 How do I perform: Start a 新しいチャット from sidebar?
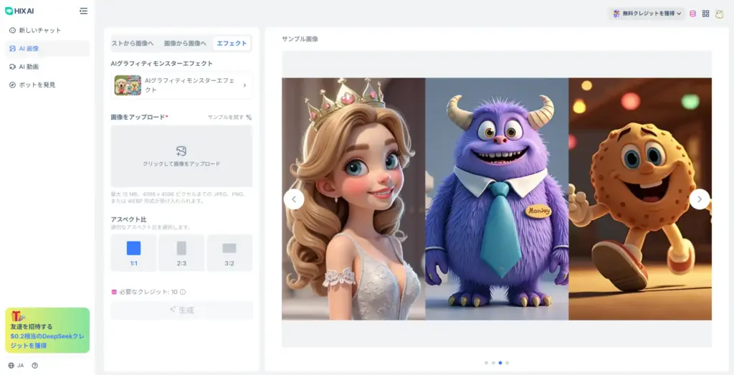(39, 30)
